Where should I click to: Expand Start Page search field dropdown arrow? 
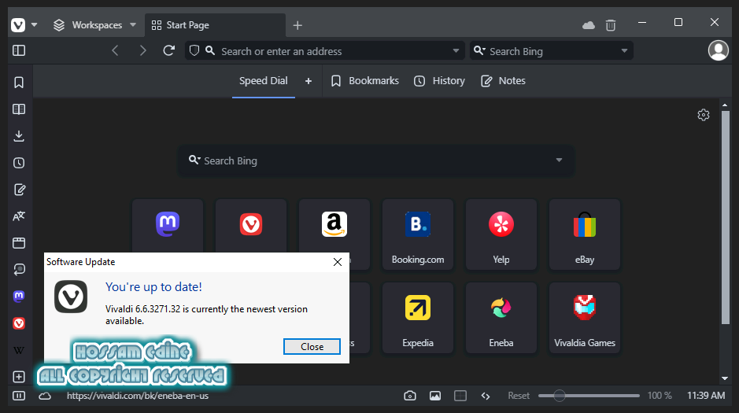559,160
